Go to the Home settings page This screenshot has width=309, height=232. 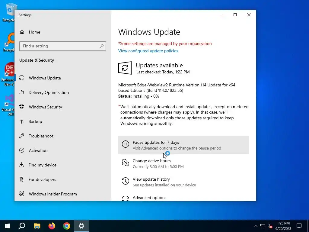34,32
